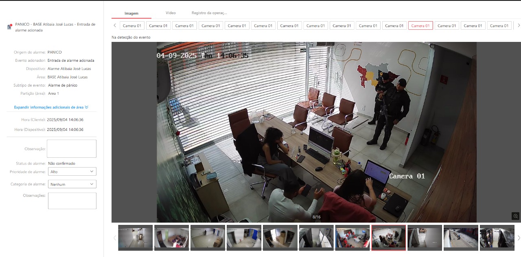This screenshot has height=257, width=521.
Task: Click the panic alarm icon beside the title
Action: click(9, 27)
